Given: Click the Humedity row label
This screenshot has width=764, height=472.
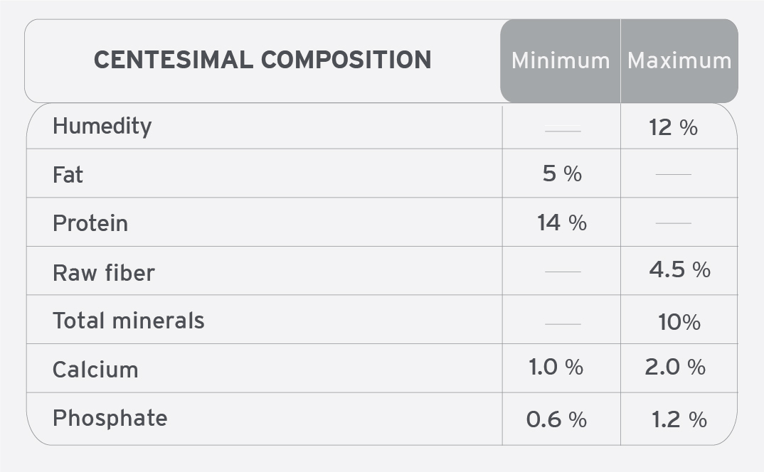Looking at the screenshot, I should click(102, 127).
